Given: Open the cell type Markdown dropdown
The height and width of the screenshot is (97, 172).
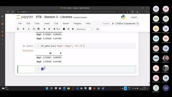Looking at the screenshot, I should point(85,29).
